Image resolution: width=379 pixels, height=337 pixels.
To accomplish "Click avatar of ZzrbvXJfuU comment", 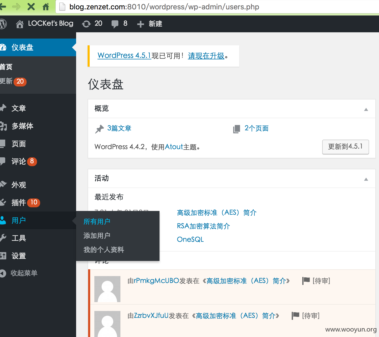I will 107,324.
